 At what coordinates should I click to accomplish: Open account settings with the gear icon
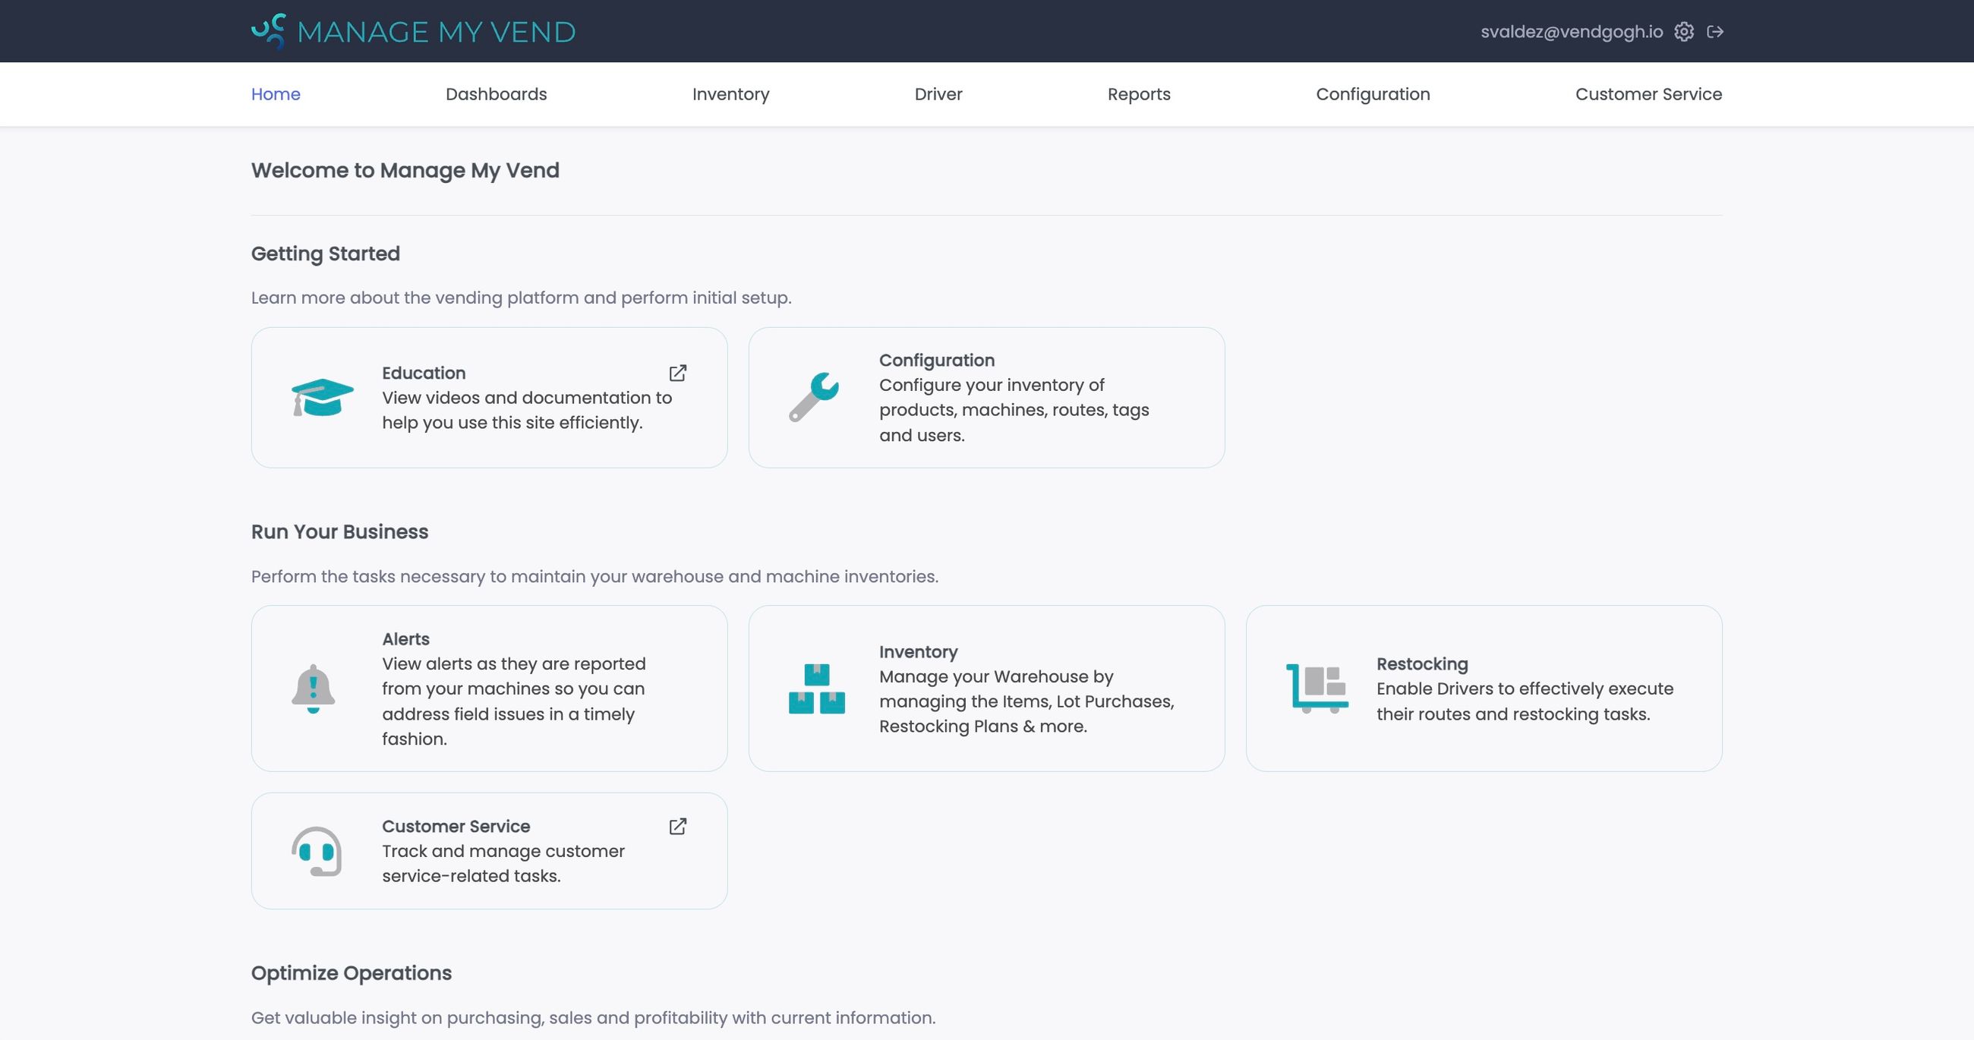pyautogui.click(x=1684, y=31)
